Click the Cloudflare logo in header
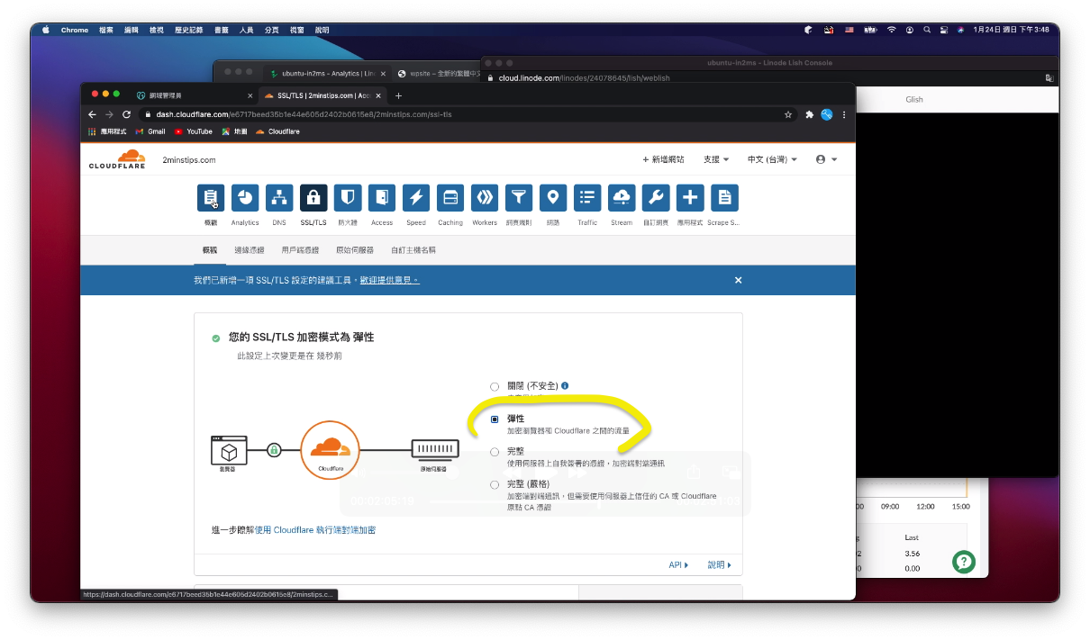Image resolution: width=1090 pixels, height=640 pixels. (x=117, y=160)
